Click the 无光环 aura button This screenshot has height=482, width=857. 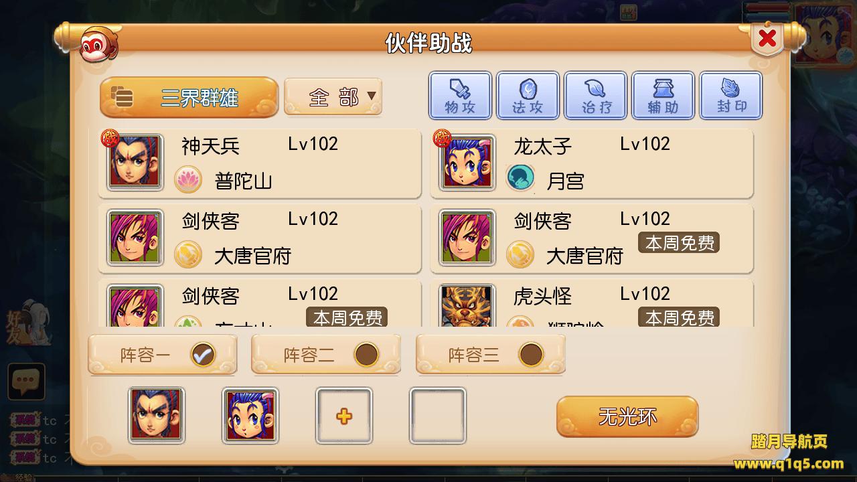pyautogui.click(x=627, y=416)
